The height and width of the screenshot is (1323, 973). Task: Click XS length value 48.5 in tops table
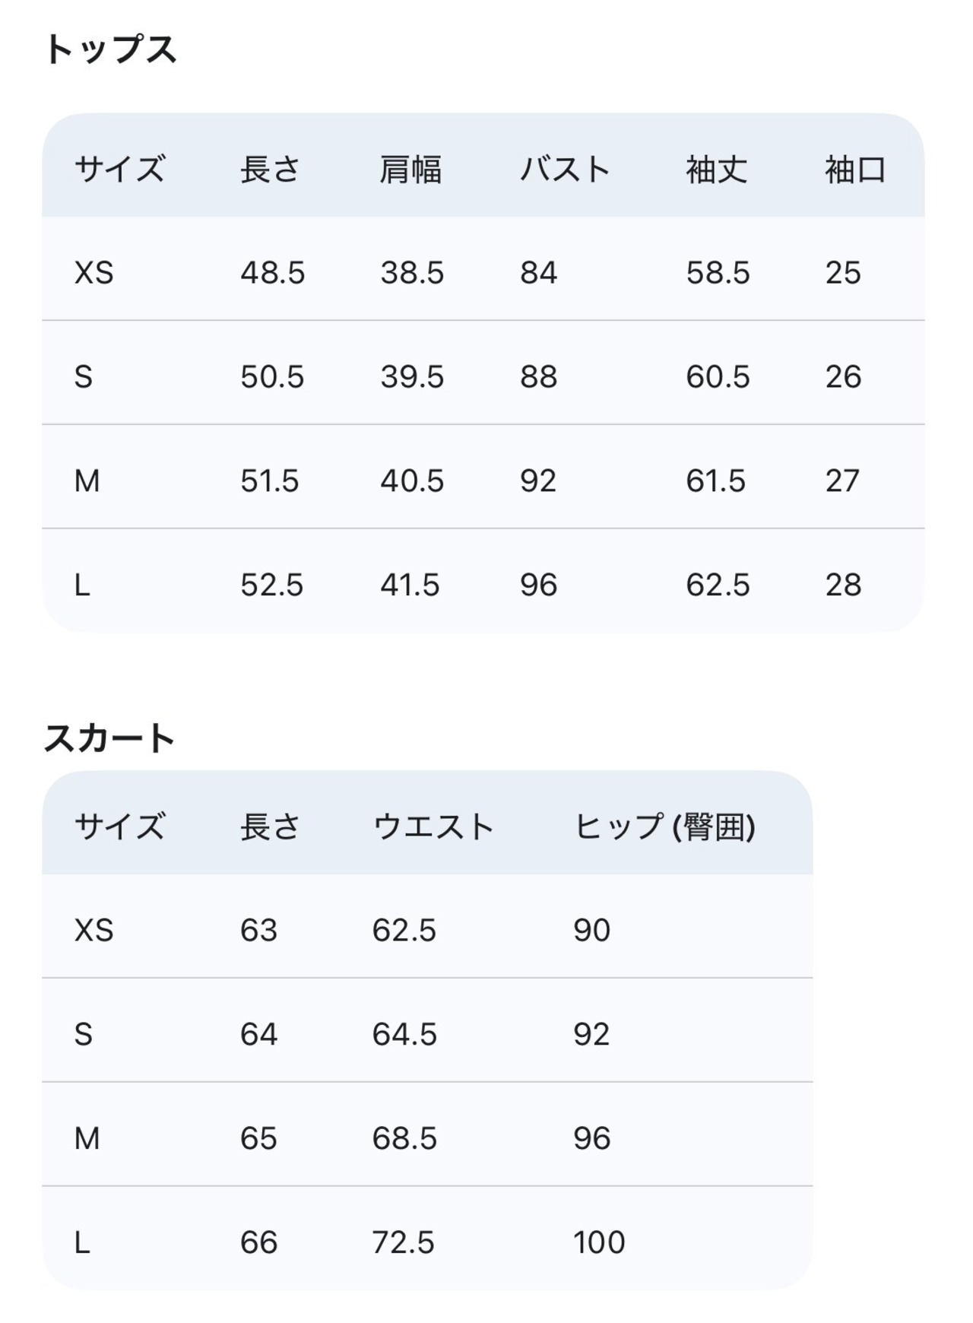click(272, 272)
